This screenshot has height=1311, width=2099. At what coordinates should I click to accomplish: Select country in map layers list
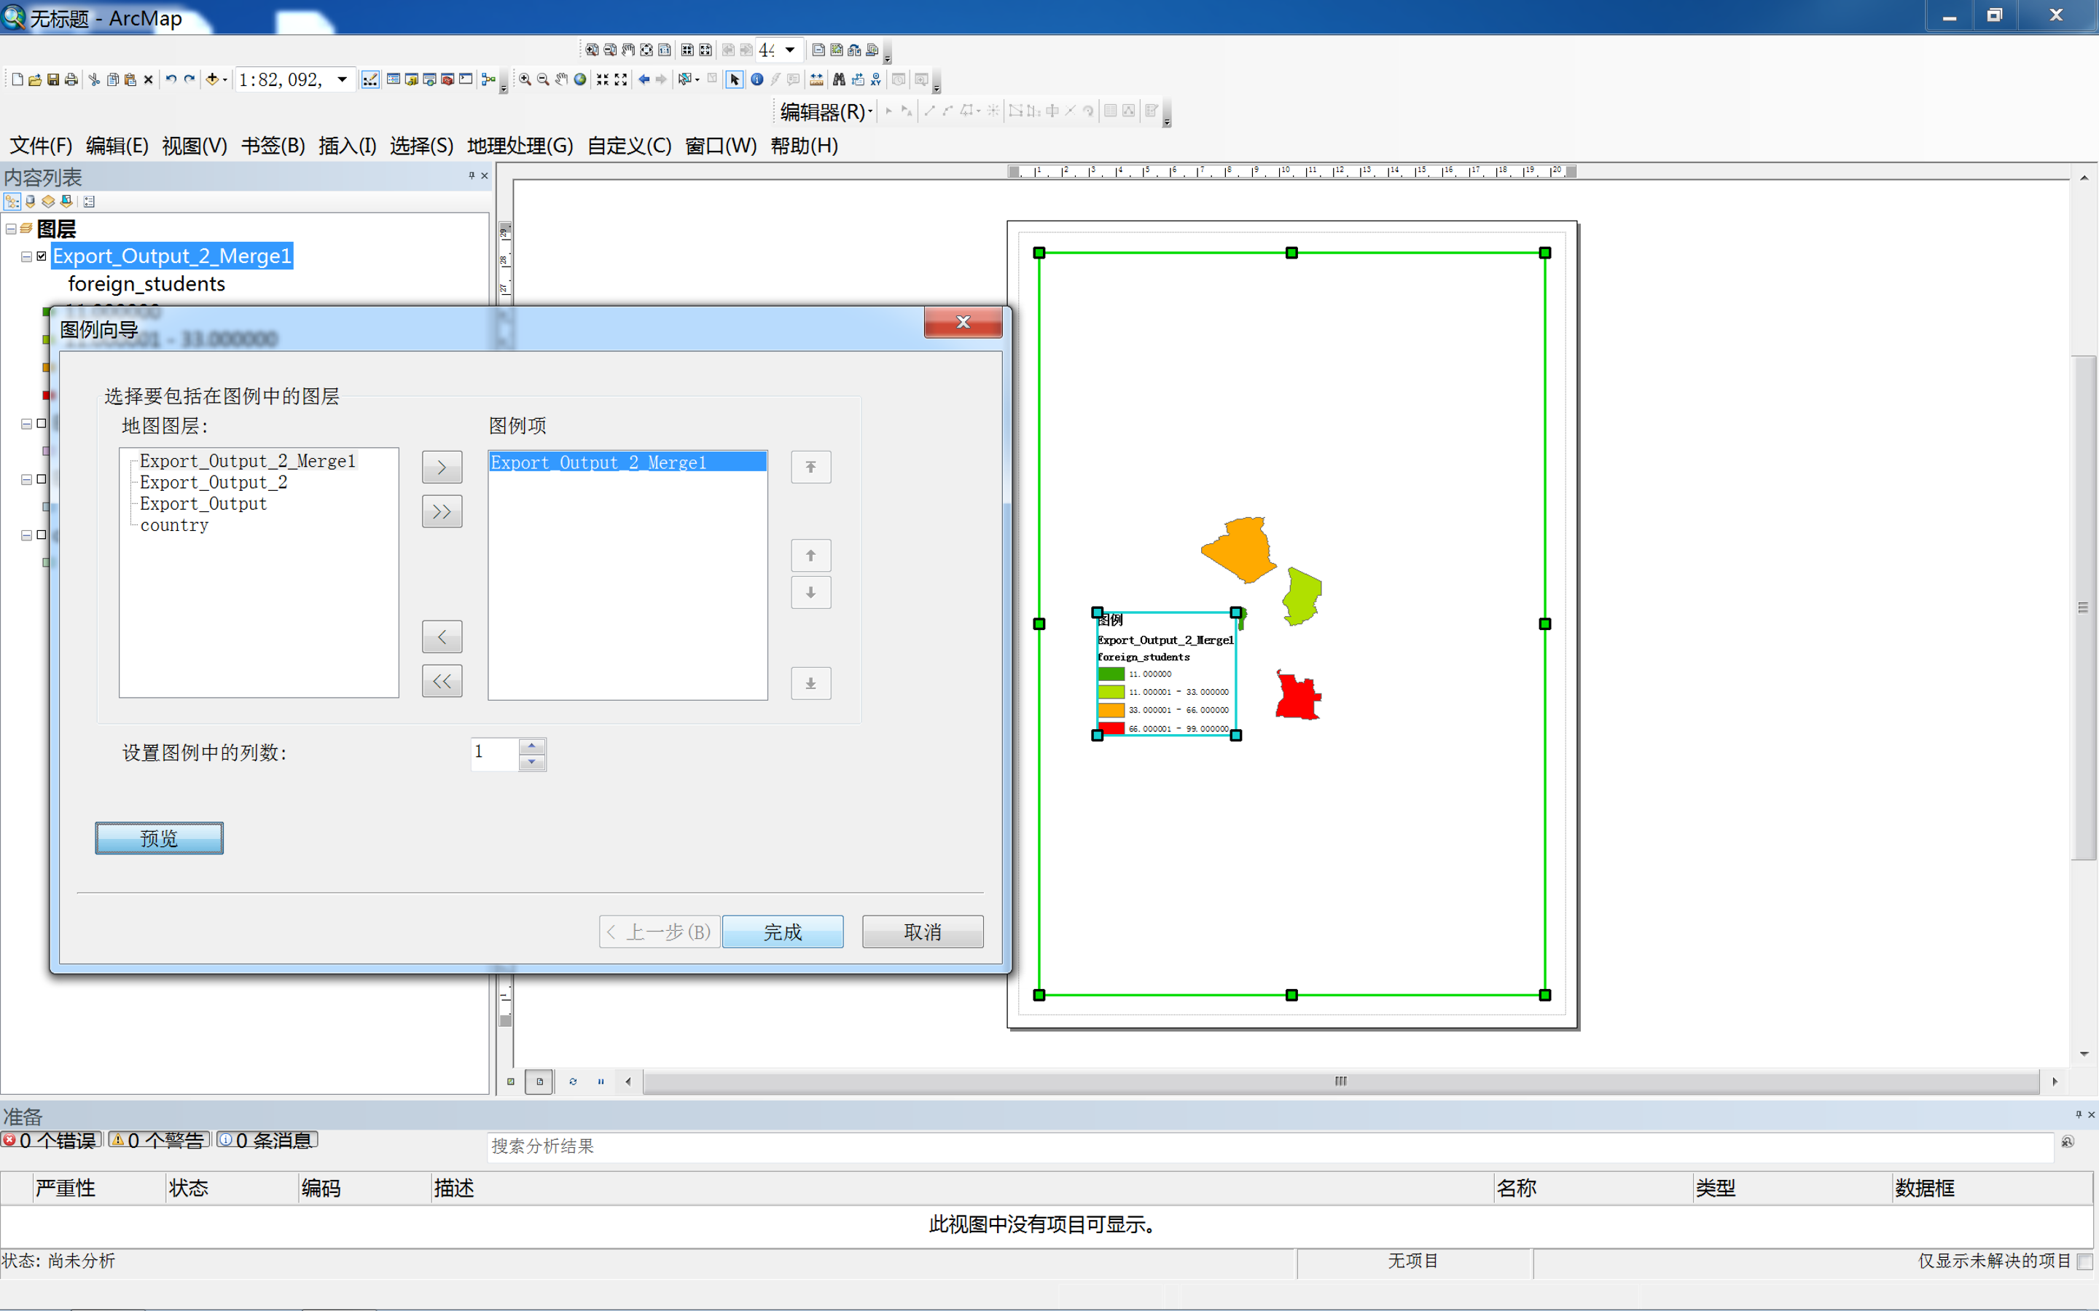174,525
